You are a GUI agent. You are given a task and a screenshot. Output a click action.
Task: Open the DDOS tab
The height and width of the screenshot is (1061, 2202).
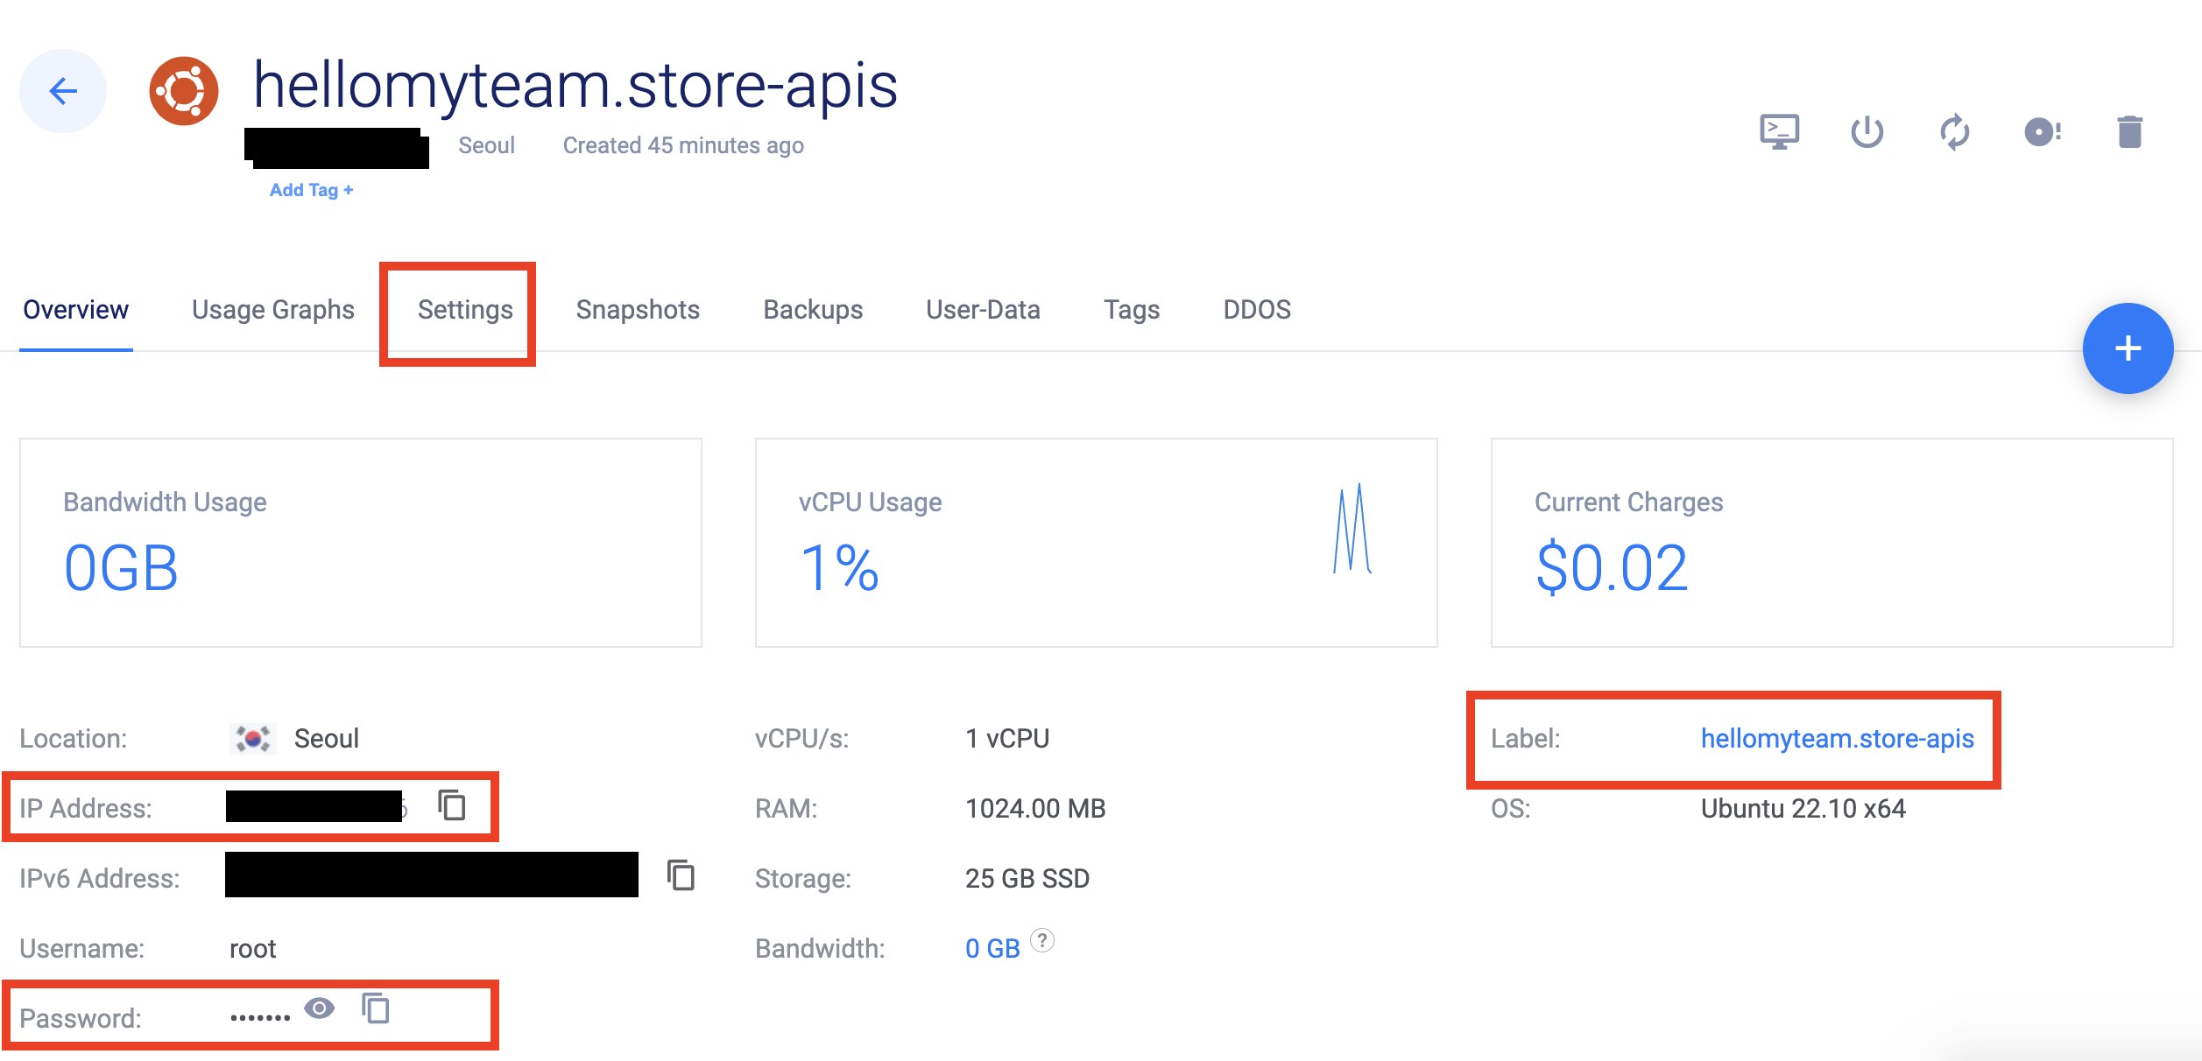[x=1256, y=310]
